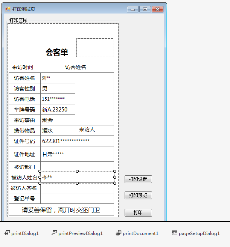
Task: Select the 聚会 reason value
Action: pyautogui.click(x=47, y=120)
